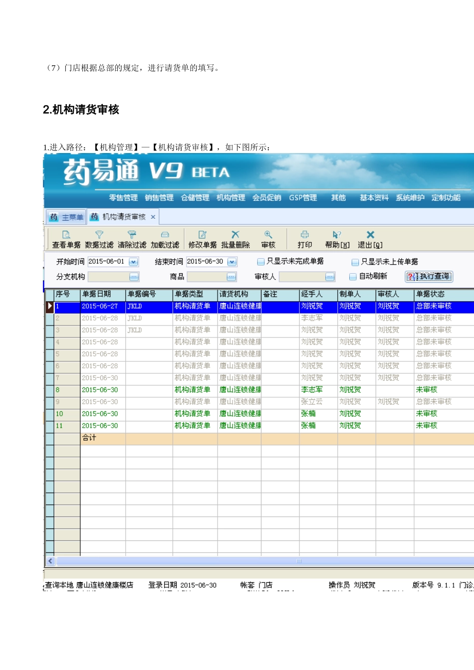This screenshot has height=670, width=474.
Task: Select row 9 handled by 张立云
Action: (x=259, y=402)
